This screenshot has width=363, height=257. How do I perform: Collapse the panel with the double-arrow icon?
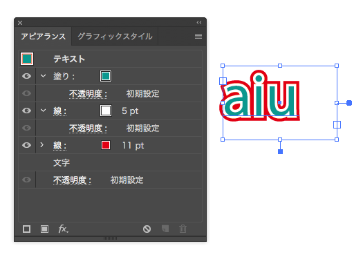199,22
